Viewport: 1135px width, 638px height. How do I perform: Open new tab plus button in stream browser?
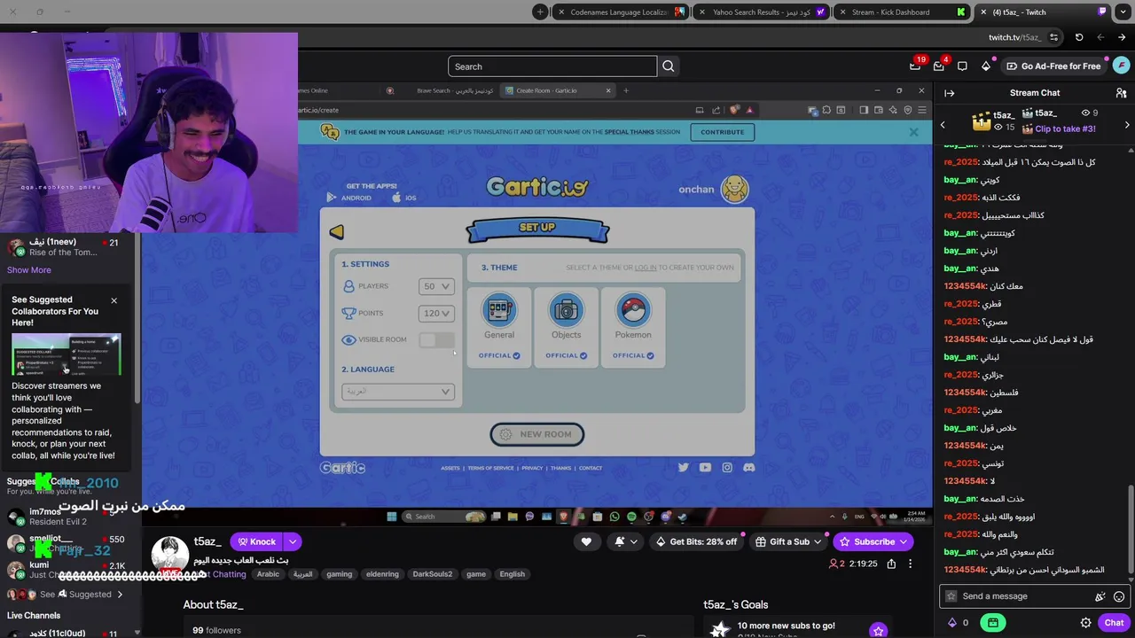(626, 90)
